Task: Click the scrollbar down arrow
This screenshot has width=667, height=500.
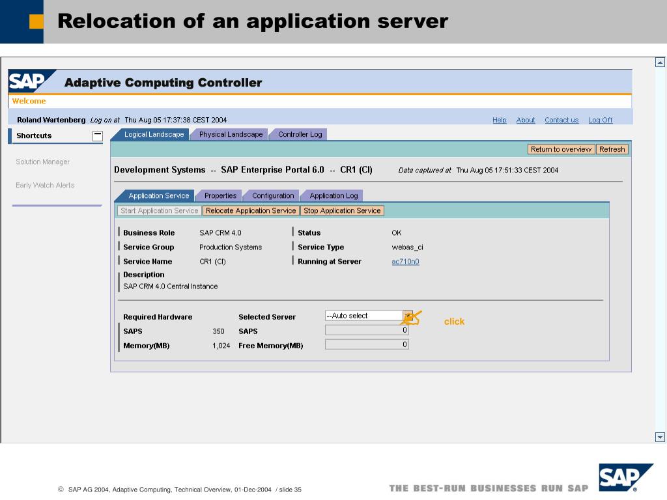Action: point(660,437)
